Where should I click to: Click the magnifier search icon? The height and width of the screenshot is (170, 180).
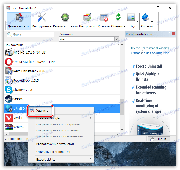10,34
